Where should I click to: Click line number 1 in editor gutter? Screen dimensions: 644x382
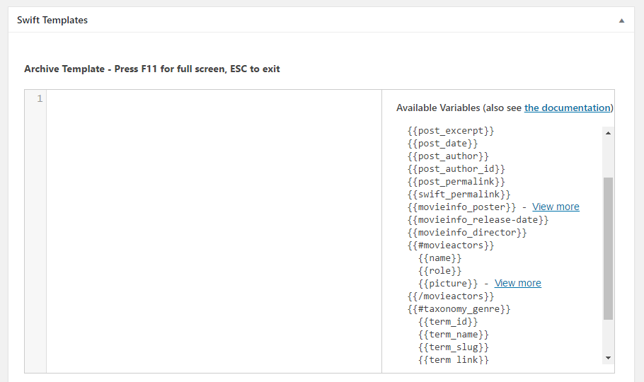pos(40,98)
